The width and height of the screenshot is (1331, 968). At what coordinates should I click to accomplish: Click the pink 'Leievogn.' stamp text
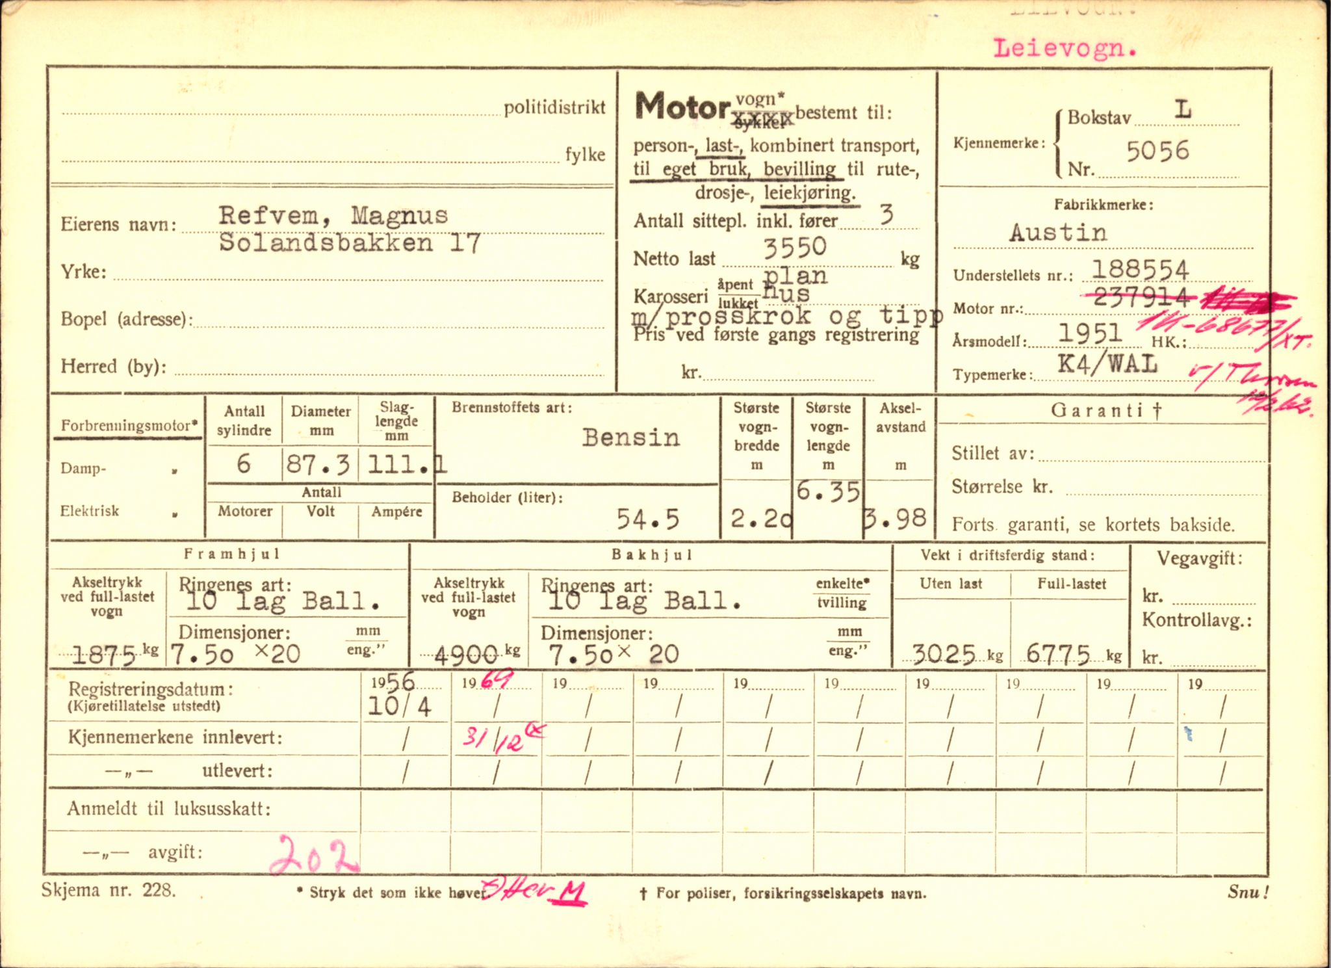(x=1065, y=48)
